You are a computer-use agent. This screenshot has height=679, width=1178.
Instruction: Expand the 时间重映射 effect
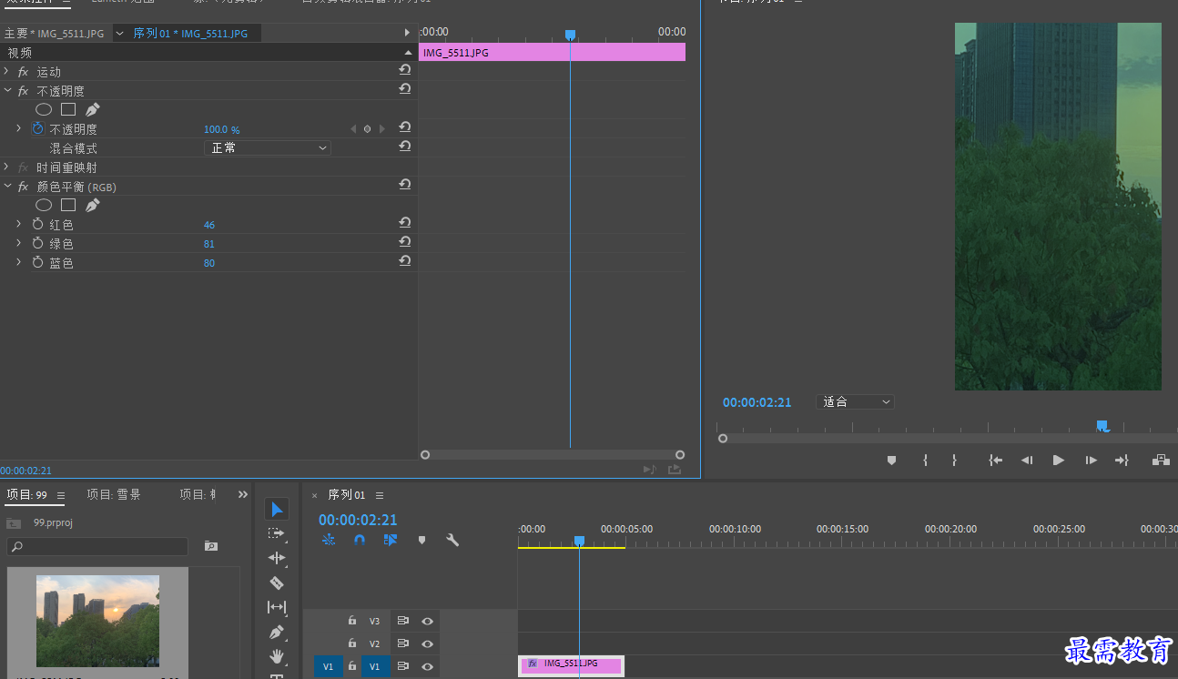[6, 167]
